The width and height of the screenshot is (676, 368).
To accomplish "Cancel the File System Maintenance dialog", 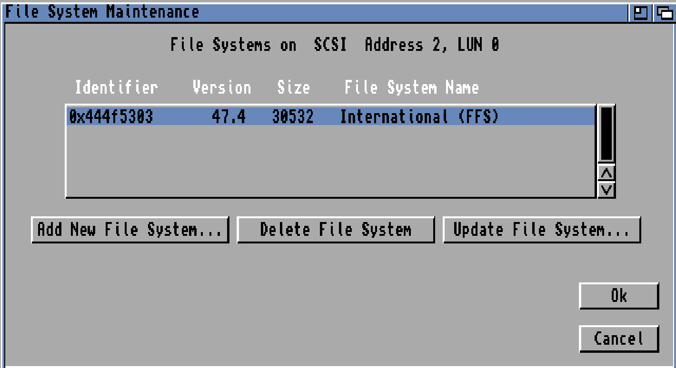I will 618,339.
